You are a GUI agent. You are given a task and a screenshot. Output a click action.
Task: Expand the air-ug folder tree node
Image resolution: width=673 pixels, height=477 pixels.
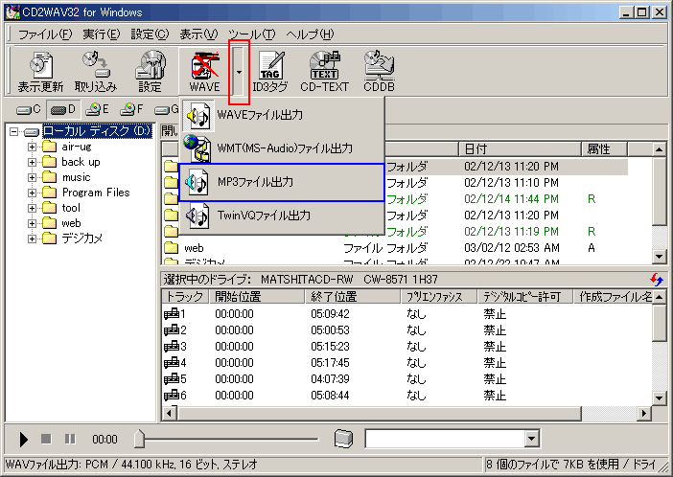pos(33,147)
